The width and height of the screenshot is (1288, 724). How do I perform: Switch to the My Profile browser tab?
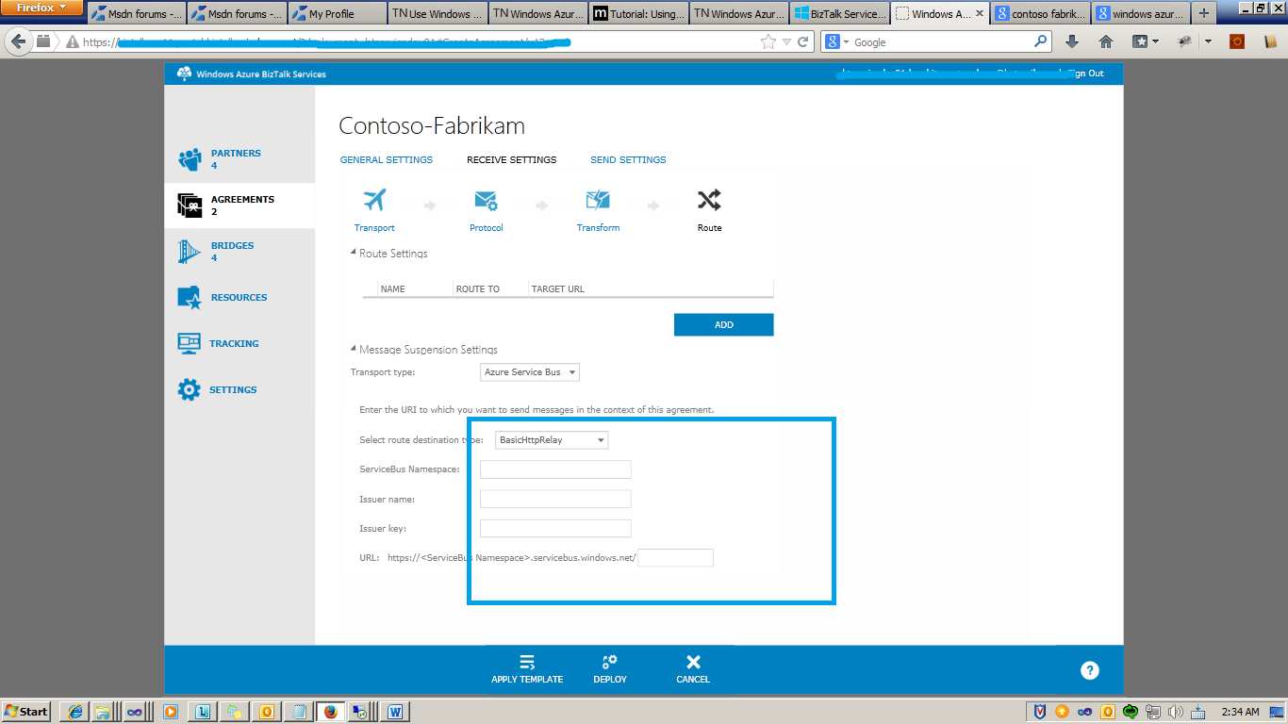pos(336,14)
